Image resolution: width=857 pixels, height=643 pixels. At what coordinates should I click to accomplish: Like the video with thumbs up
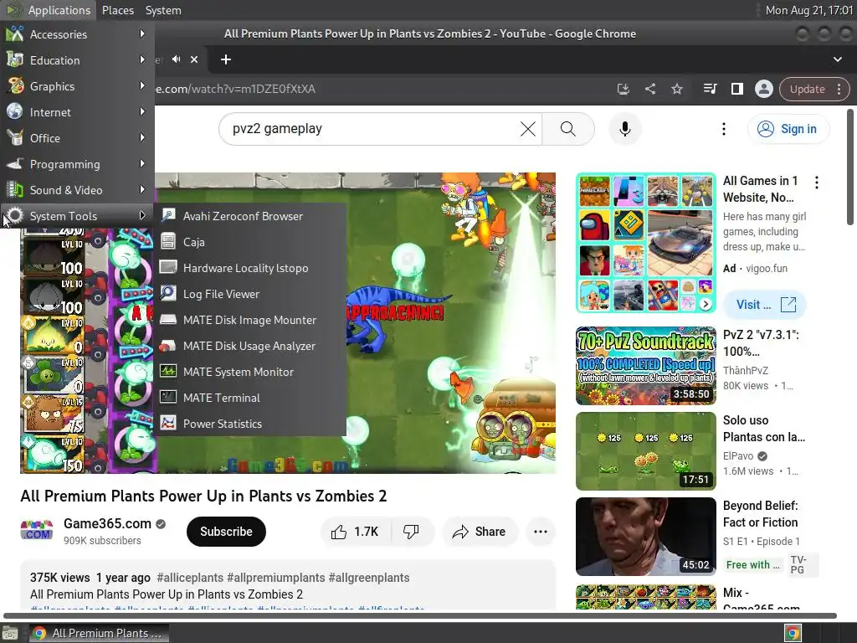click(355, 532)
